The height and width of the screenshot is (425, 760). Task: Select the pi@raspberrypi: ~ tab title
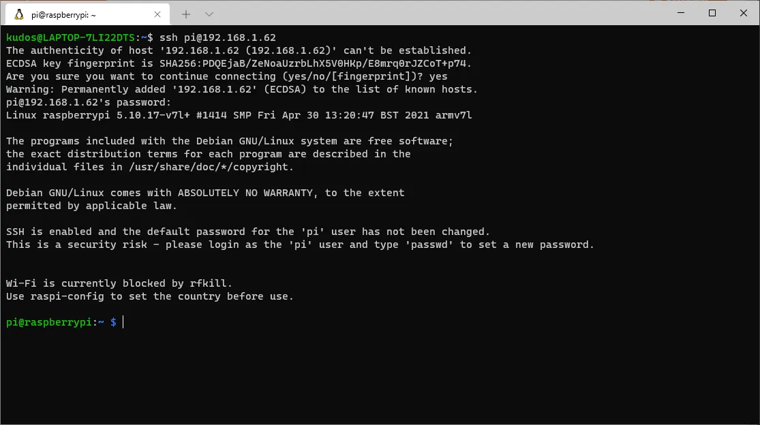click(x=63, y=15)
